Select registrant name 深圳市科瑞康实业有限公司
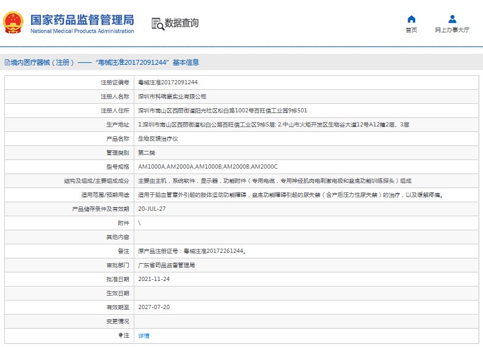Screen dimensions: 483x347 pos(172,97)
